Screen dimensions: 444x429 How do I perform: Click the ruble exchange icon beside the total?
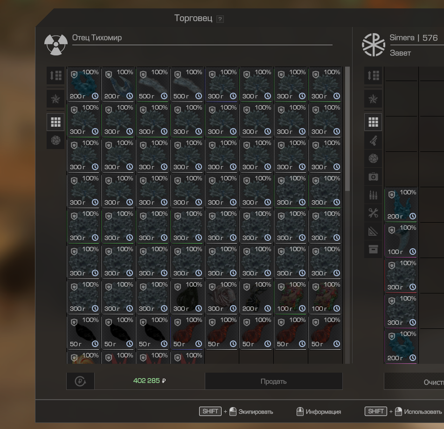[x=80, y=381]
